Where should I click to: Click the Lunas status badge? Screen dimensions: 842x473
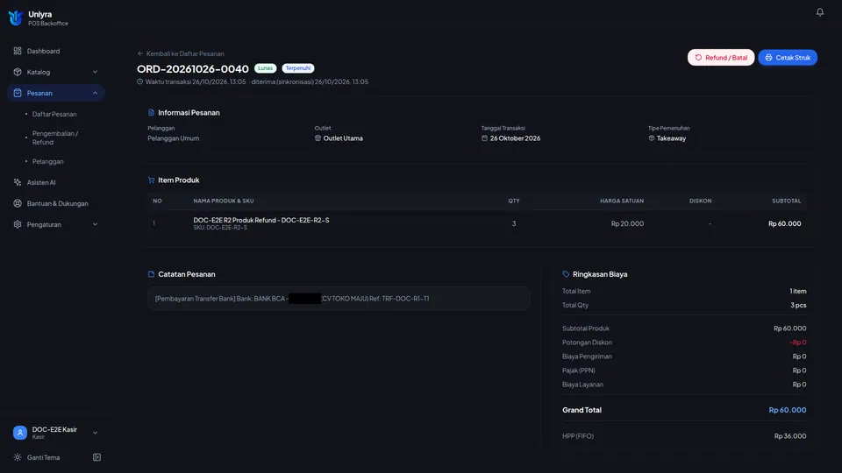(265, 68)
